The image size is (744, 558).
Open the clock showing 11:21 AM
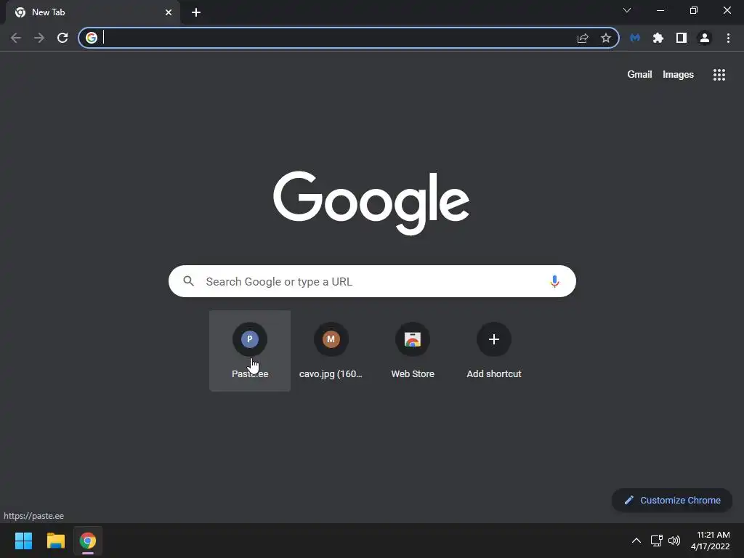tap(710, 541)
